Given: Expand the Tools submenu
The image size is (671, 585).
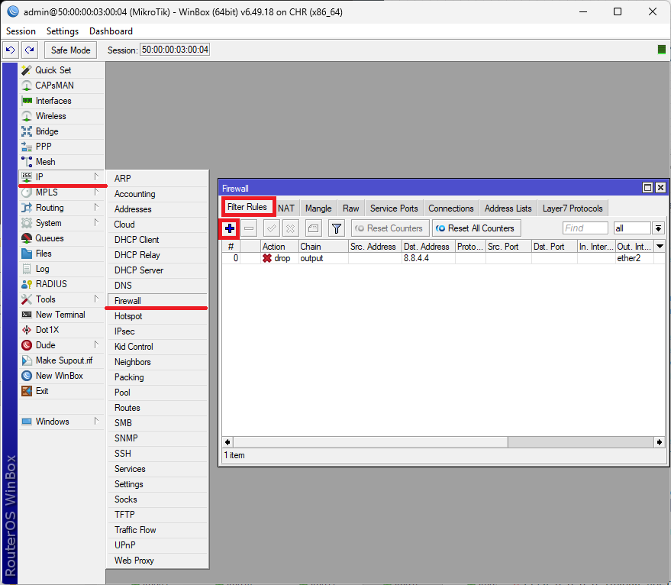Looking at the screenshot, I should coord(46,299).
